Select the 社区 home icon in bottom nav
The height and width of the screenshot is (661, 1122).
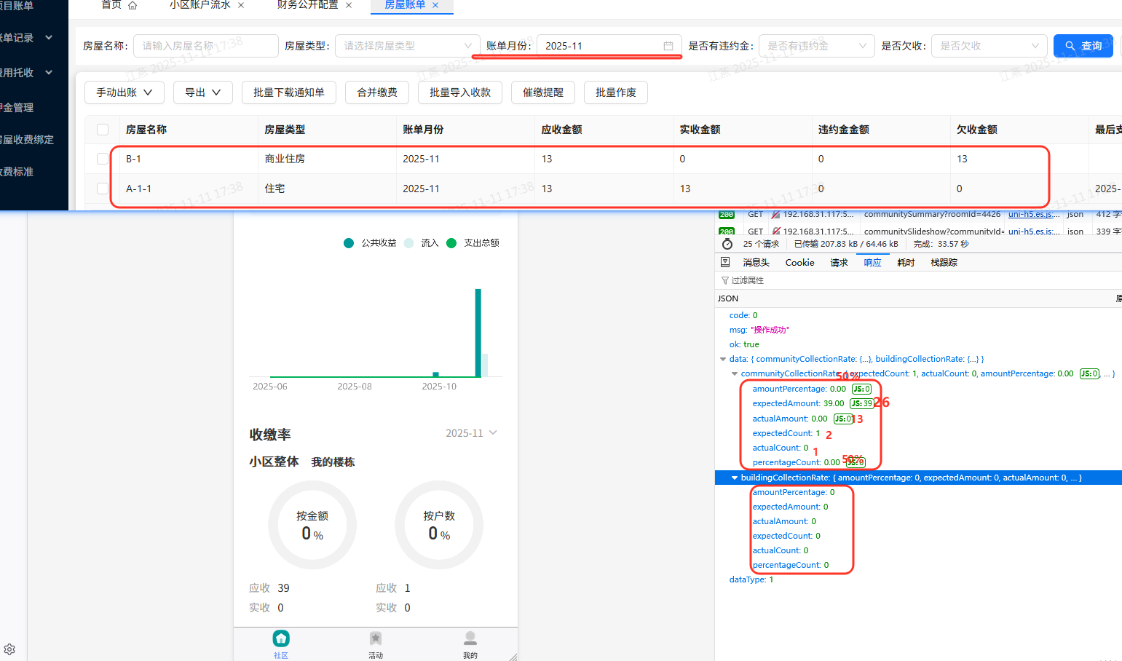281,638
